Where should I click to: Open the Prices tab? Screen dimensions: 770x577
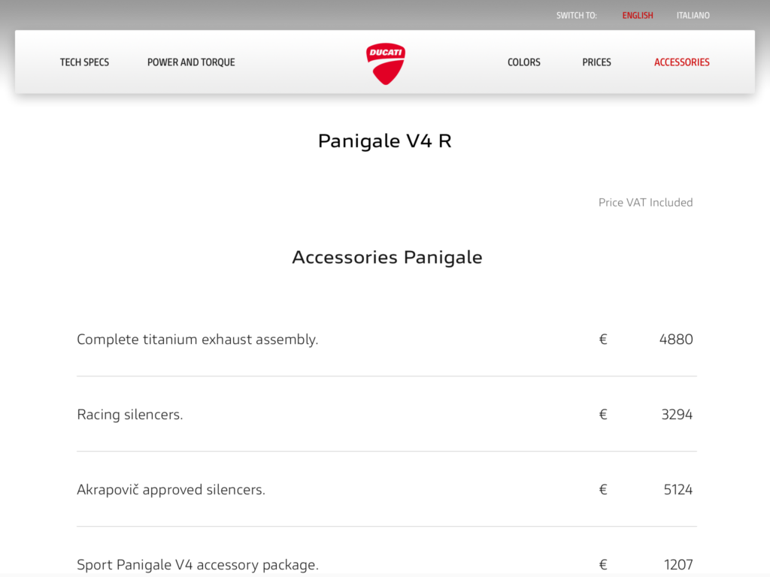point(596,62)
